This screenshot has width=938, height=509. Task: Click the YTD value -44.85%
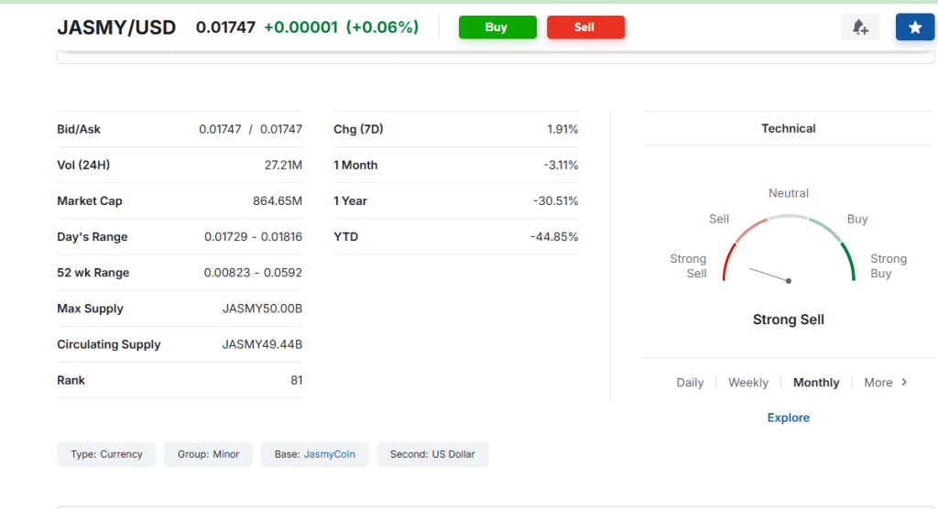[x=554, y=237]
